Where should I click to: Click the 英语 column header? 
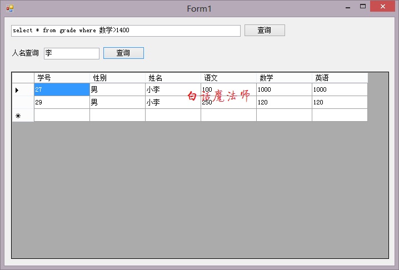click(340, 78)
